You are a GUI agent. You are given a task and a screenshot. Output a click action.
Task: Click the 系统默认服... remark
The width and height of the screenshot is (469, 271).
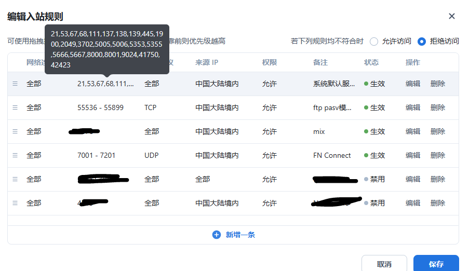click(334, 84)
